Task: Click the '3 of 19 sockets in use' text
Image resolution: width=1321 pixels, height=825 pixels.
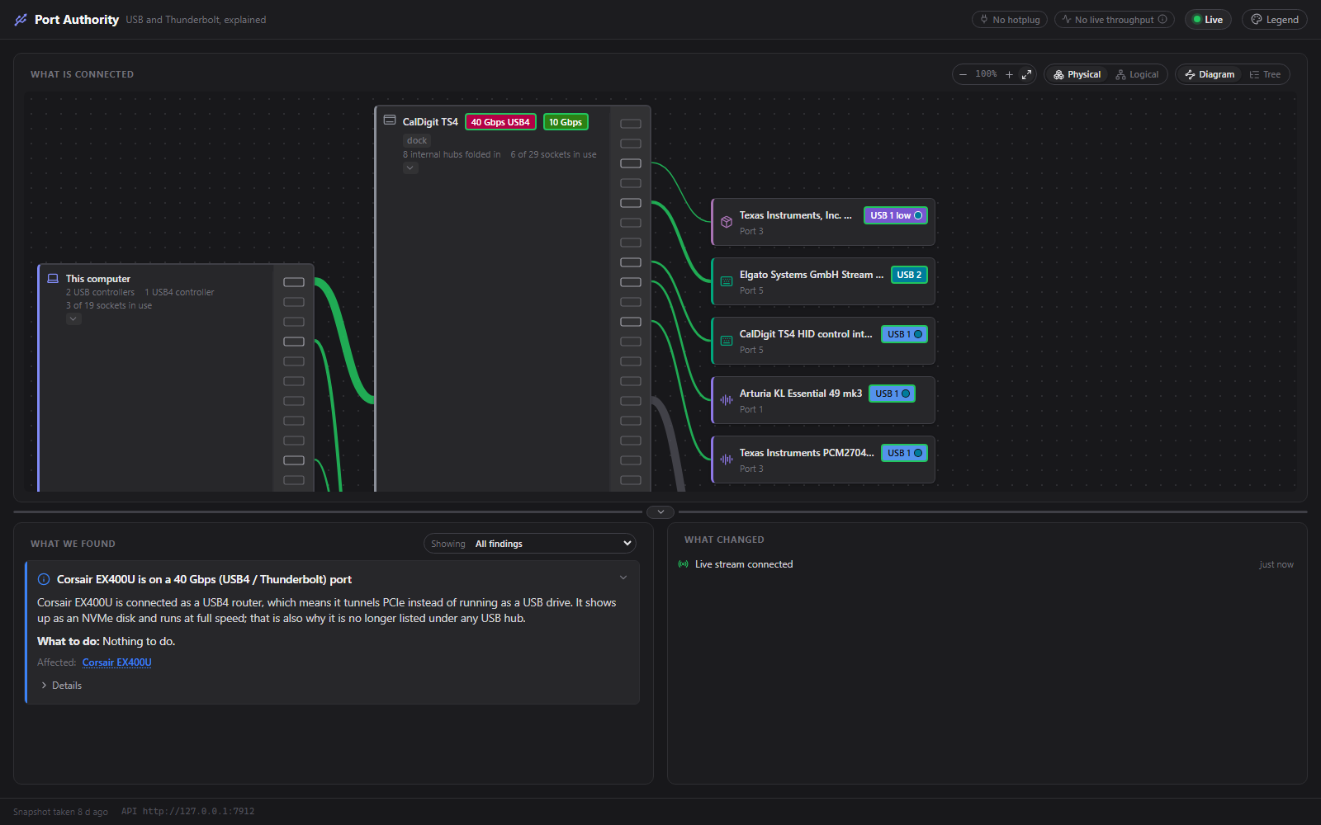Action: coord(109,306)
